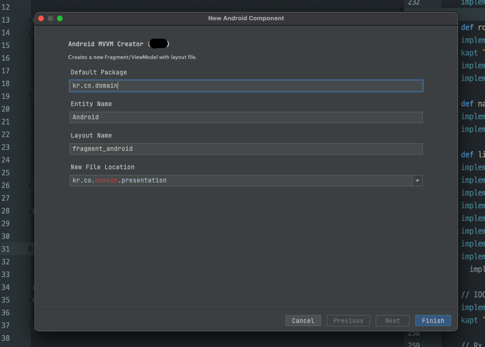
Task: Click line number 38 in the editor gutter
Action: click(x=6, y=338)
